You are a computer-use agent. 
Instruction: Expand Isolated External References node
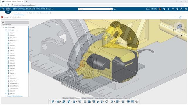(6, 96)
